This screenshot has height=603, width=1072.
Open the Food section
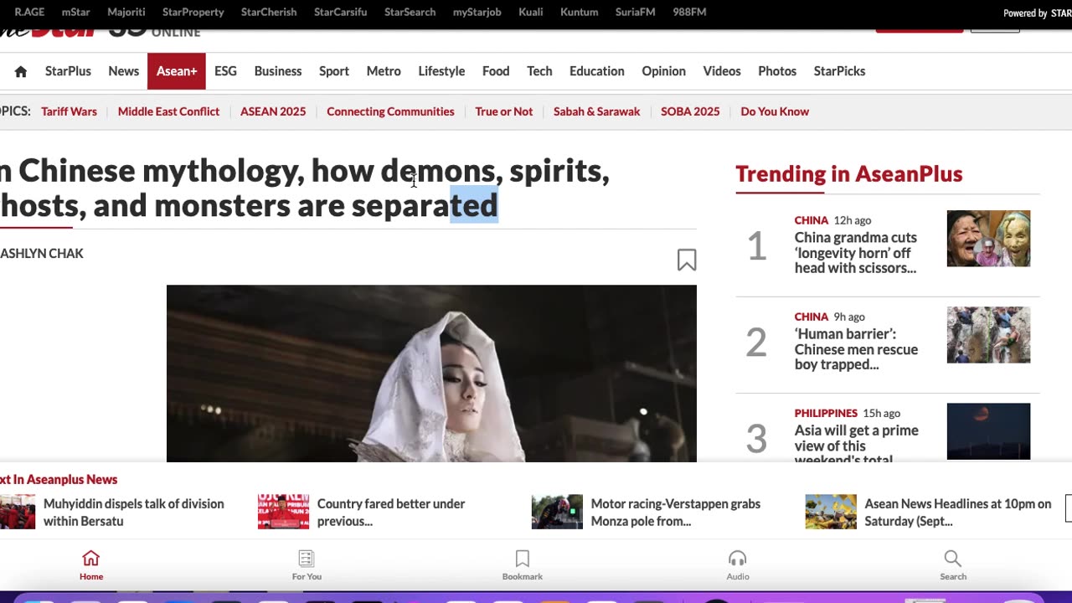(x=496, y=71)
